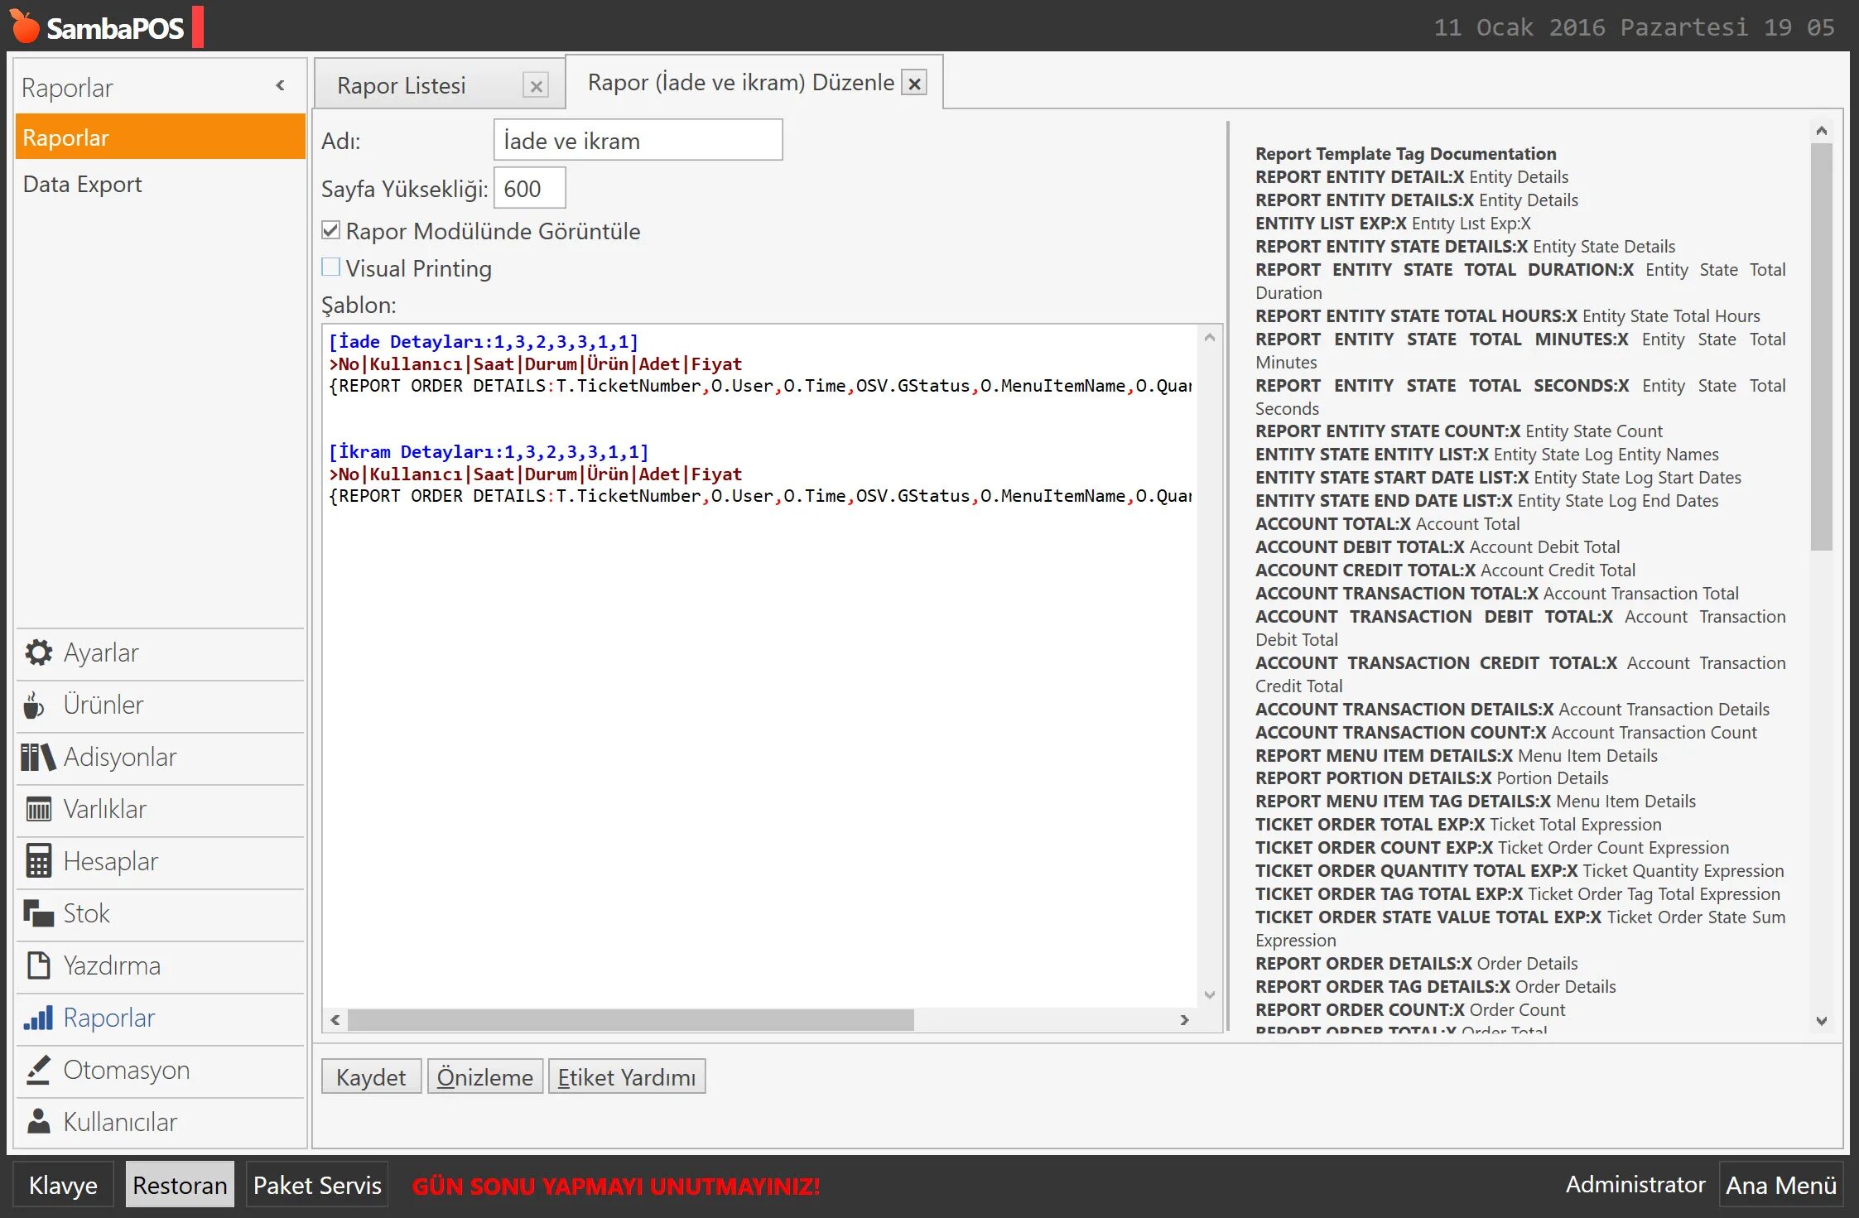The height and width of the screenshot is (1218, 1859).
Task: Click the date and time display
Action: click(x=1634, y=27)
